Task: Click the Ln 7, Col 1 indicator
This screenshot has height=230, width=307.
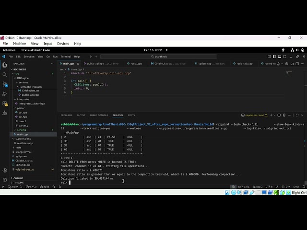Action: tap(244, 187)
